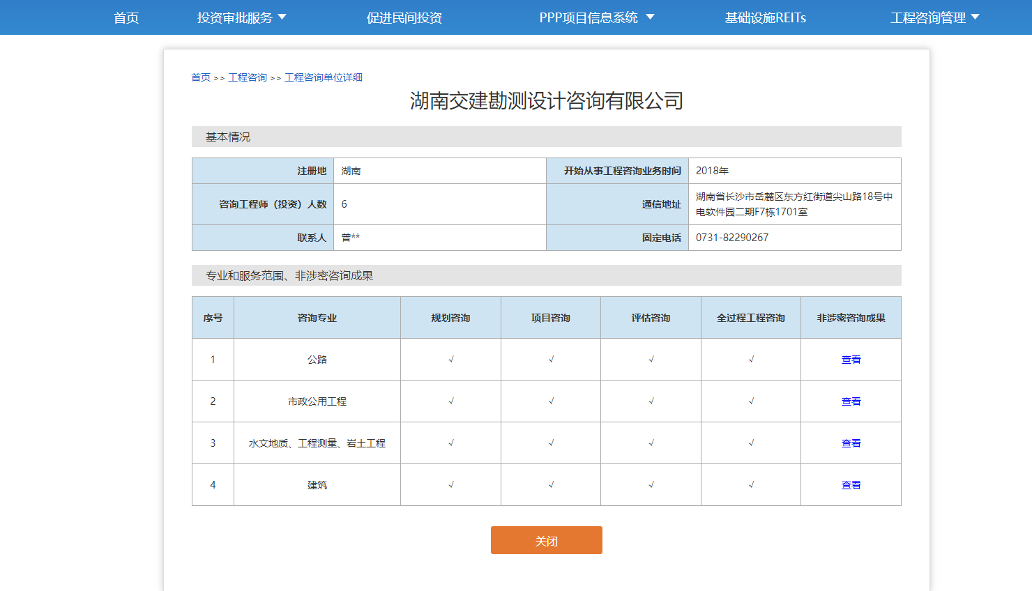Click the 规划咨询 checkmark in row 1
The height and width of the screenshot is (591, 1032).
pyautogui.click(x=450, y=359)
